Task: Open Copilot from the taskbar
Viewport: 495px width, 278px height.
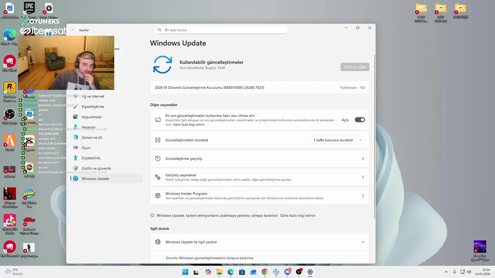Action: [x=208, y=272]
